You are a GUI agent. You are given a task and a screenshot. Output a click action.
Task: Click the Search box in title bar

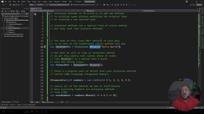[x=78, y=2]
